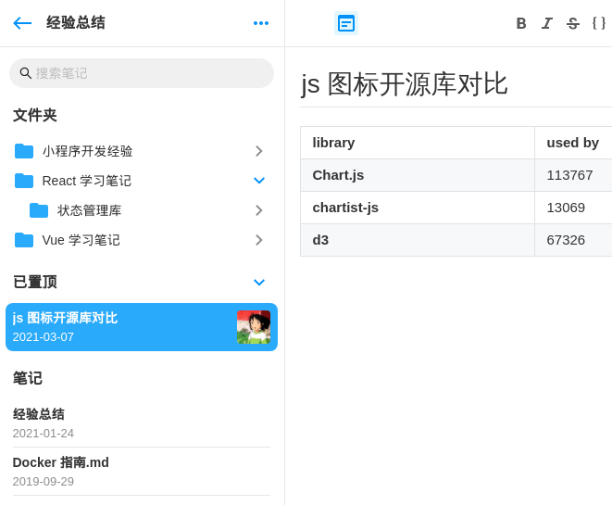This screenshot has width=612, height=505.
Task: Select the Chart.js table cell
Action: 418,175
